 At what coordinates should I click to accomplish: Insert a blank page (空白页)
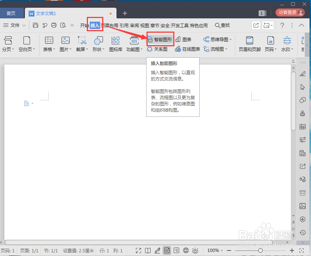27,44
